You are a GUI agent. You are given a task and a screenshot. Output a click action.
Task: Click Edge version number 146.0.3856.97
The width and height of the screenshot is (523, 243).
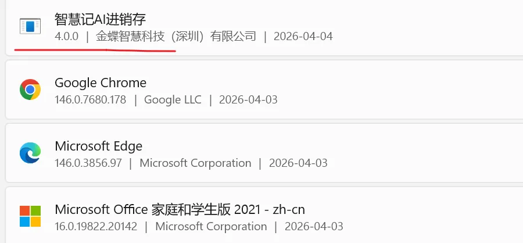[x=88, y=163]
